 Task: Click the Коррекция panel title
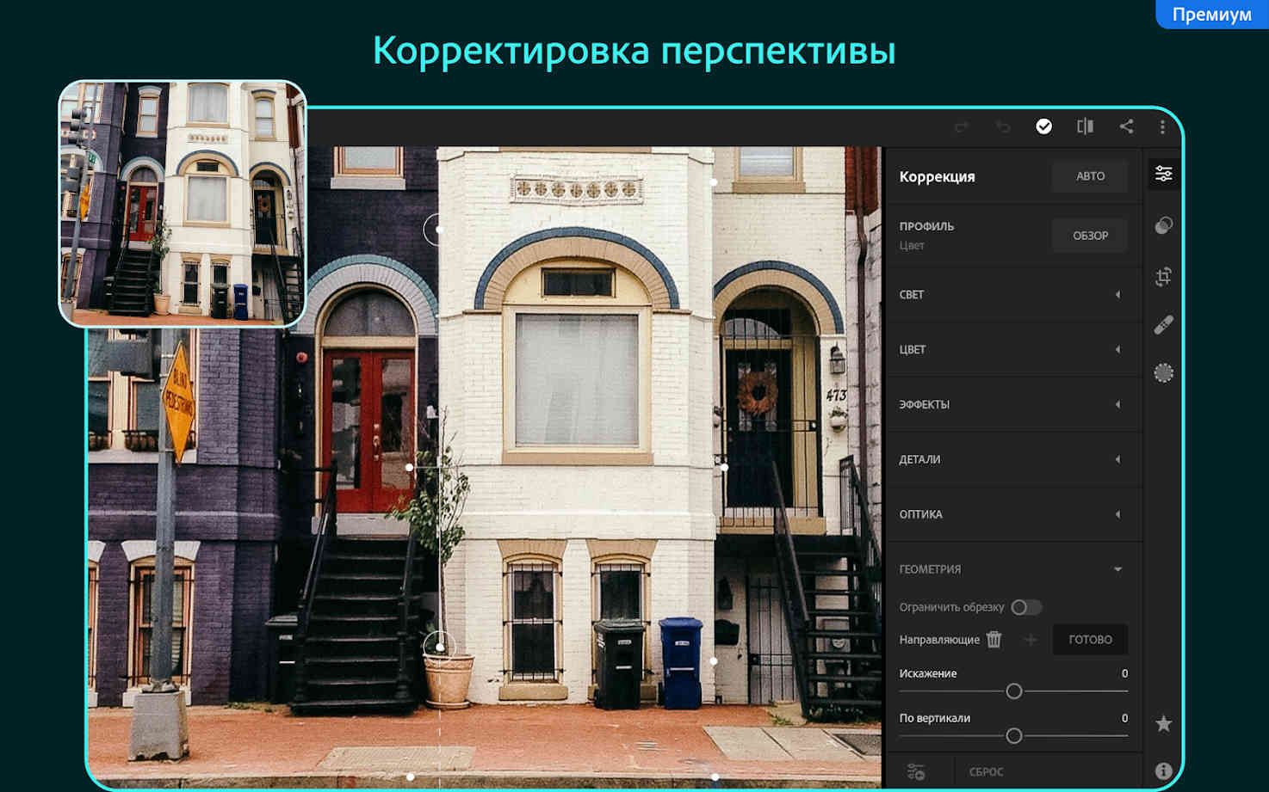937,176
